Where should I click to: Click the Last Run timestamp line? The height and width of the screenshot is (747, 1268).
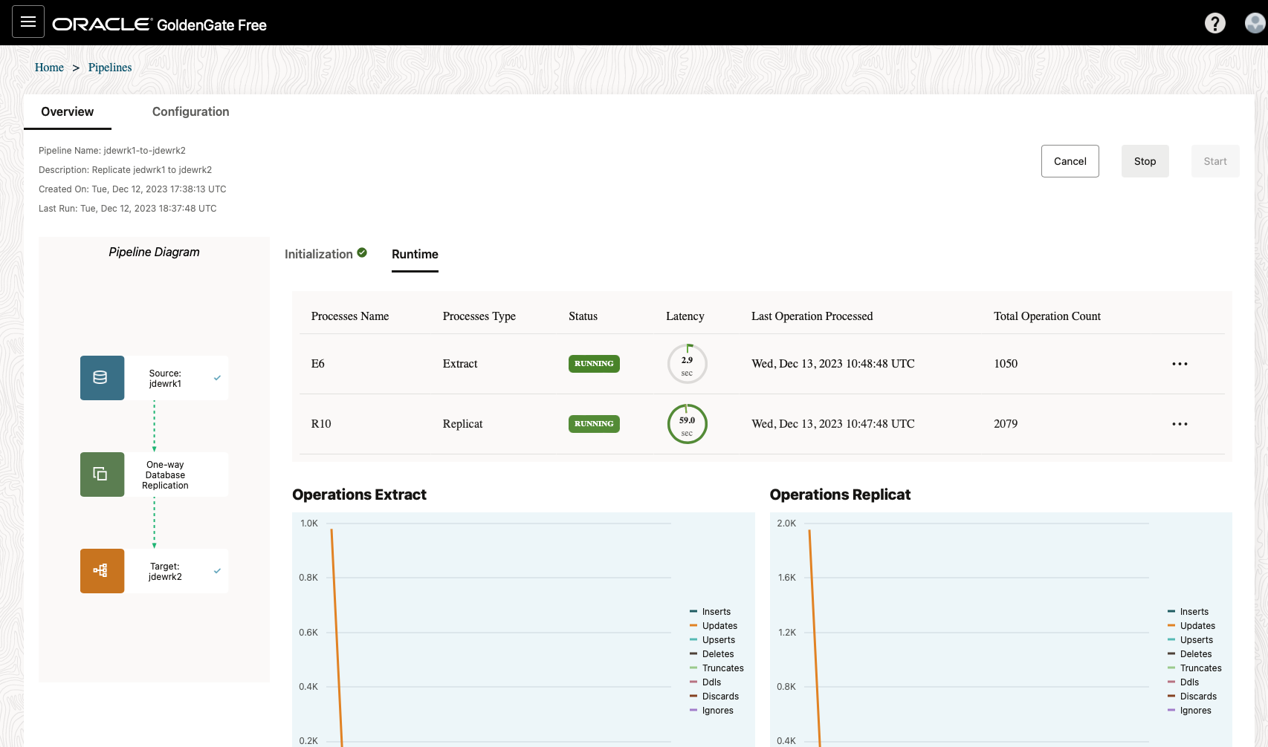[x=128, y=209]
